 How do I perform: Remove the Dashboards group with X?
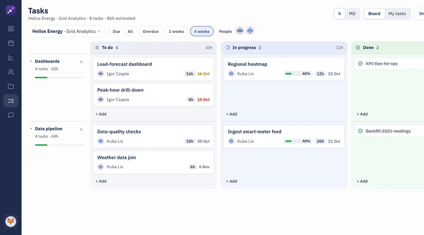(x=81, y=62)
